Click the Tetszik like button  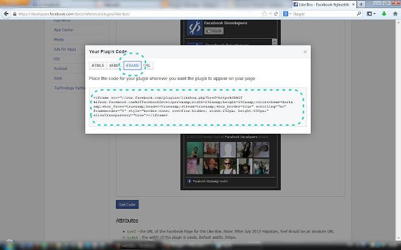tap(214, 31)
